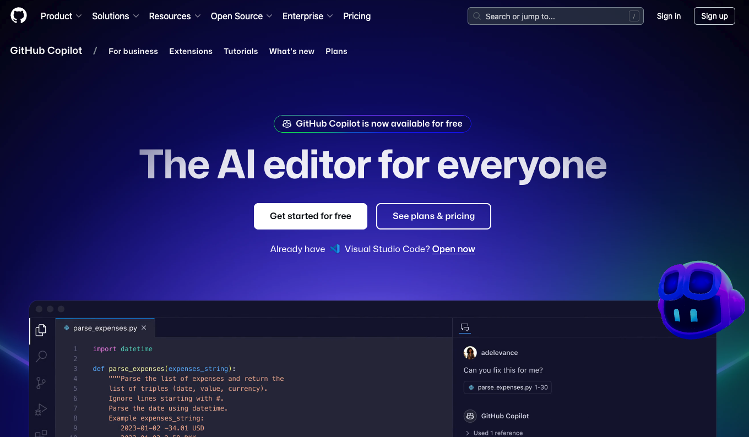The width and height of the screenshot is (749, 437).
Task: Click the adelevance username in chat
Action: pyautogui.click(x=500, y=353)
